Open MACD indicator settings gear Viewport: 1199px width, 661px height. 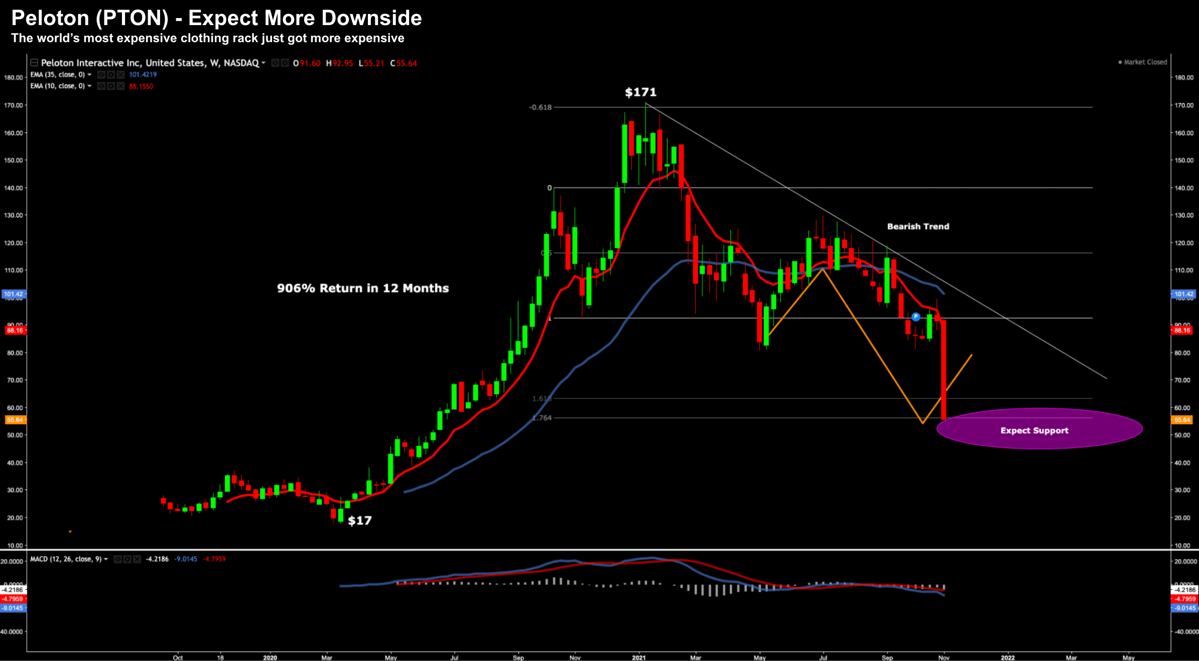pyautogui.click(x=127, y=559)
